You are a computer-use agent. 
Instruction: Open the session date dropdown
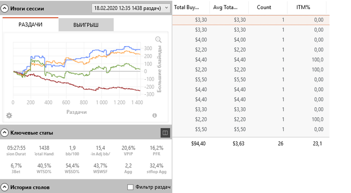pyautogui.click(x=130, y=8)
